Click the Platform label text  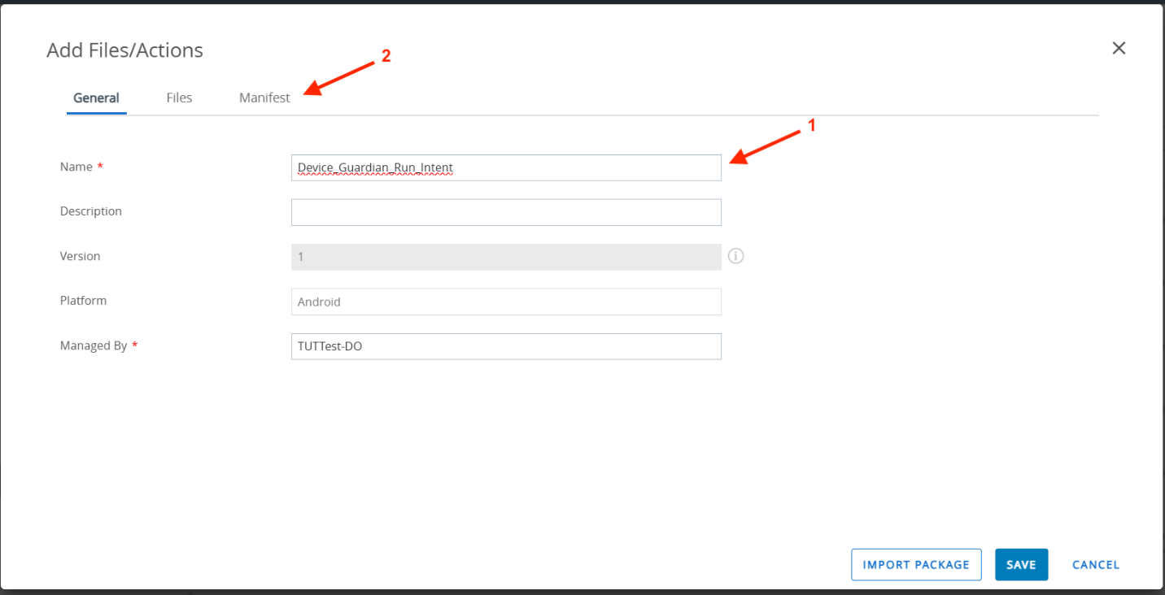click(83, 301)
